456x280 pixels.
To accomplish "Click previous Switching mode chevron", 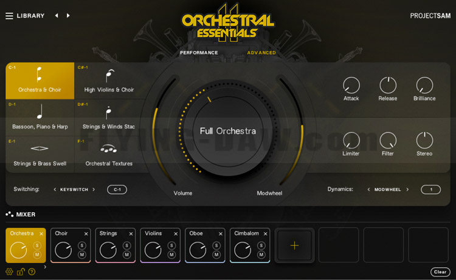I will click(55, 190).
